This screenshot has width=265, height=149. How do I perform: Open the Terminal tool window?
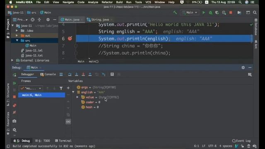(63, 141)
